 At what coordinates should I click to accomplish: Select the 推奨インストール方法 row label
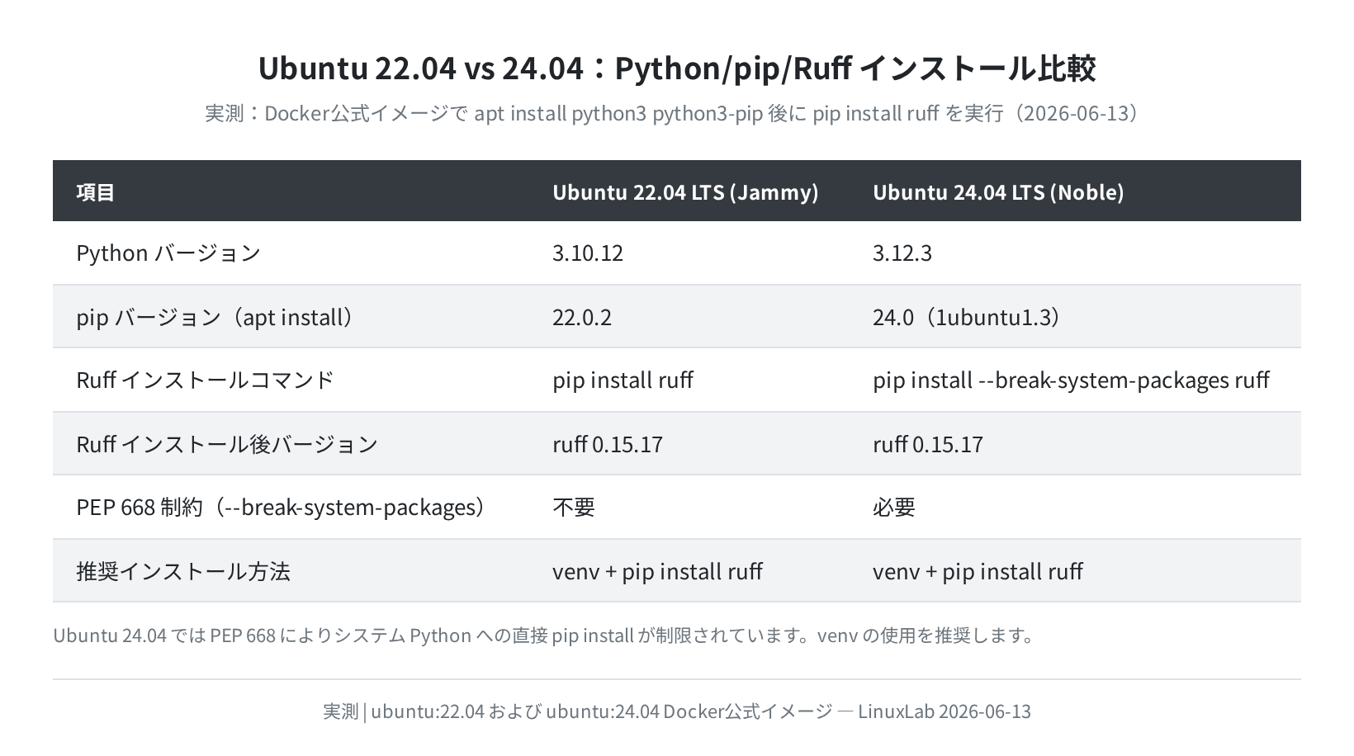183,572
